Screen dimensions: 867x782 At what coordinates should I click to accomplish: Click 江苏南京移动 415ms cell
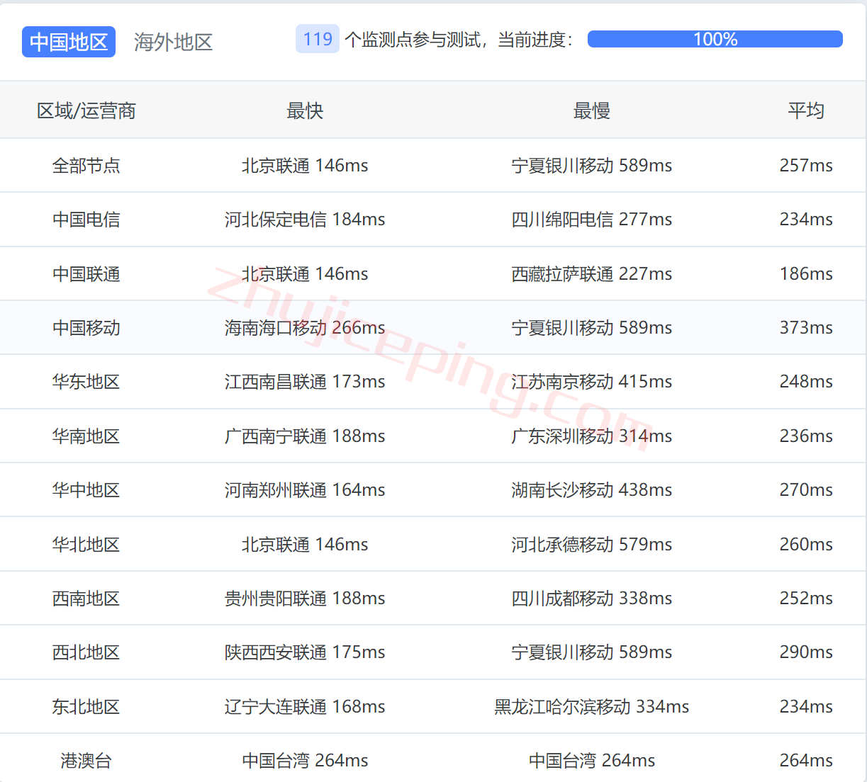tap(592, 382)
